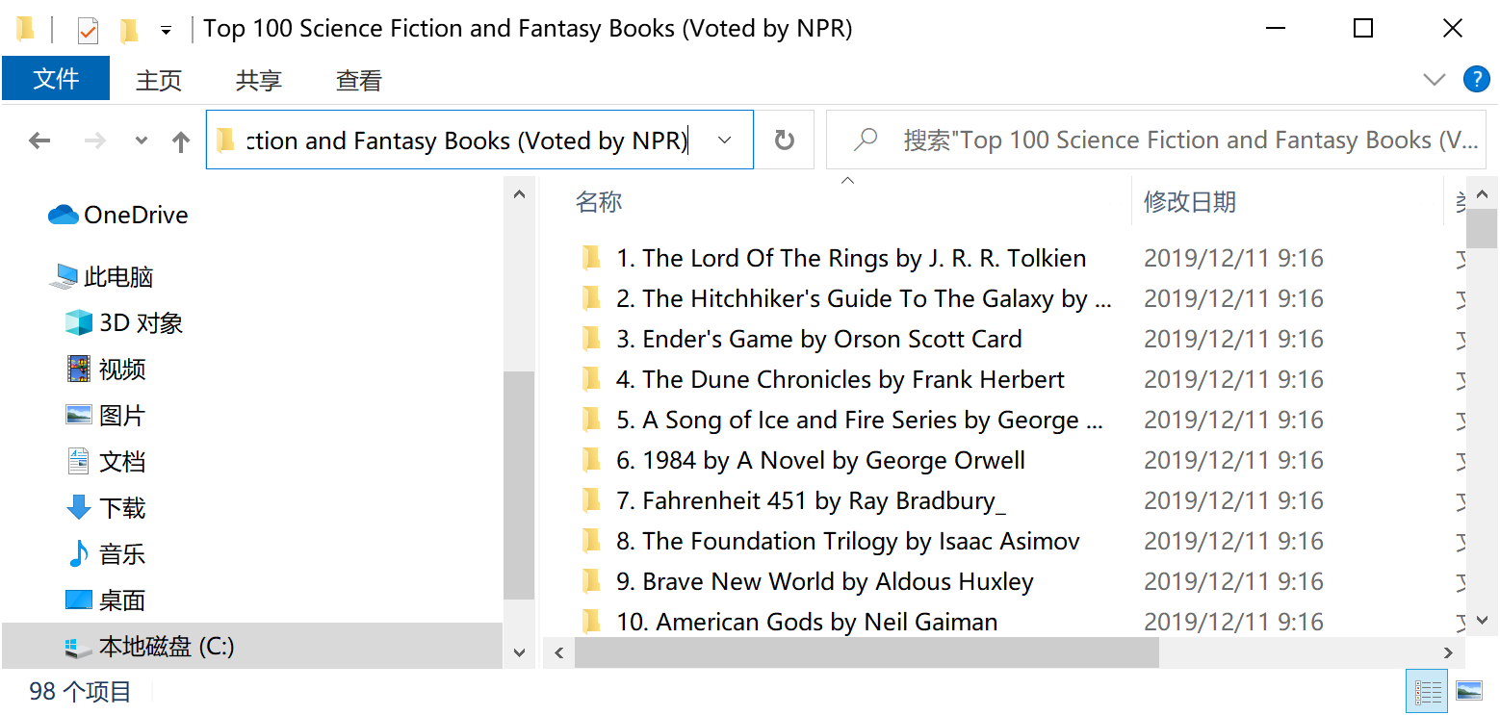Switch to the 查看 tab
Viewport: 1500px width, 715px height.
click(358, 81)
